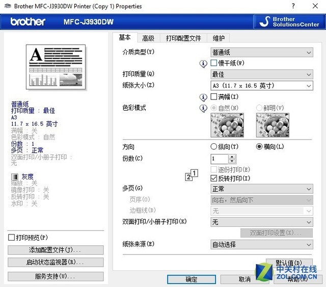Click the 份数 copies input field
326x287 pixels.
click(x=220, y=159)
